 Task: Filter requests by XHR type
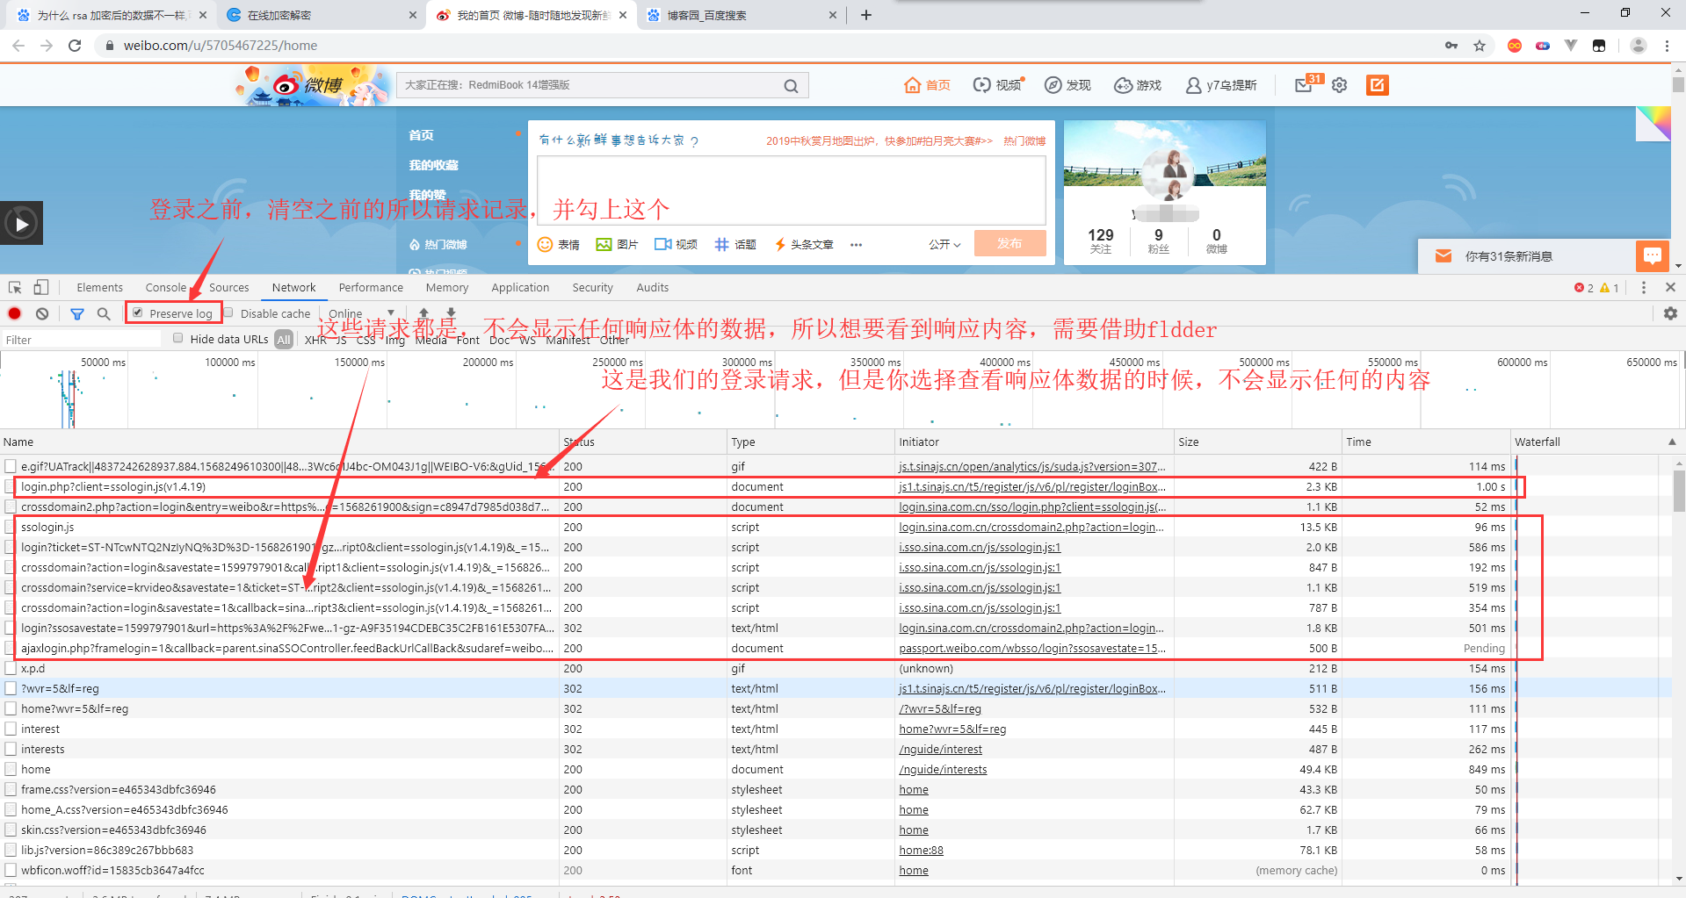pos(315,340)
